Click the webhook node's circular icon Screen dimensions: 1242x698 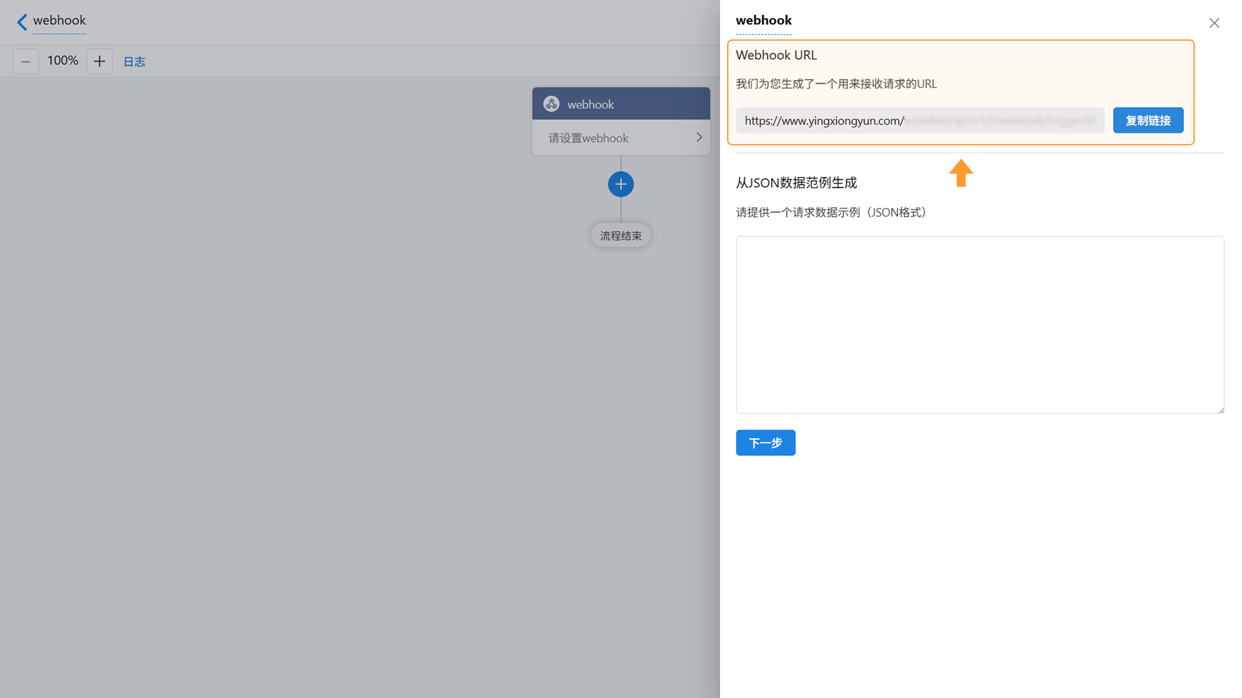point(551,104)
